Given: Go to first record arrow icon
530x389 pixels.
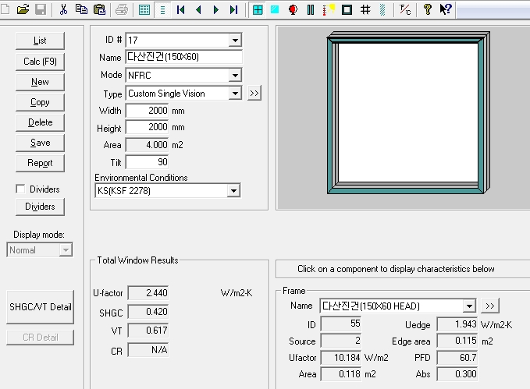Looking at the screenshot, I should point(180,9).
